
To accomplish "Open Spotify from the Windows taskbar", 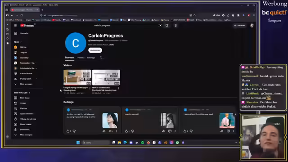I will [142, 143].
